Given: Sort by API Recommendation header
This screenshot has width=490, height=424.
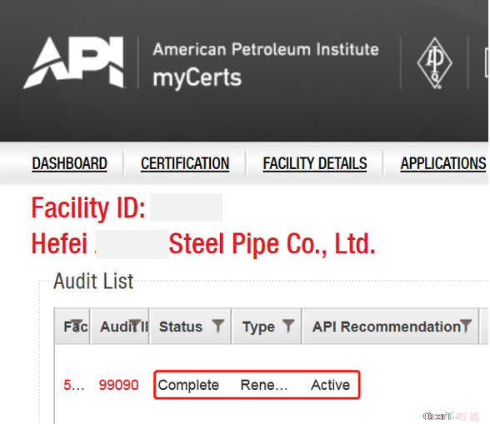Looking at the screenshot, I should [x=387, y=327].
